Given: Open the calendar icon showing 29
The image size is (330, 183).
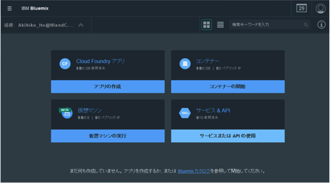Looking at the screenshot, I should (x=301, y=9).
